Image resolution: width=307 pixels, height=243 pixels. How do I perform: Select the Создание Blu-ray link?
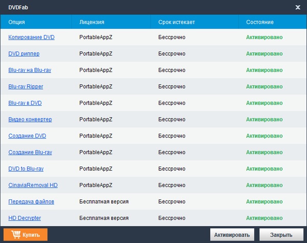pyautogui.click(x=30, y=152)
